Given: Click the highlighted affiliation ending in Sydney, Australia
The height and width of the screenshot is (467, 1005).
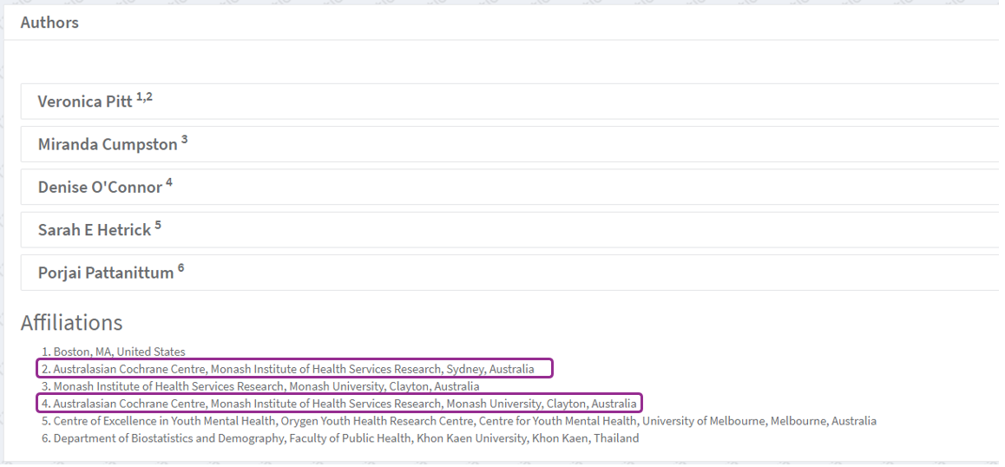Looking at the screenshot, I should (x=293, y=369).
